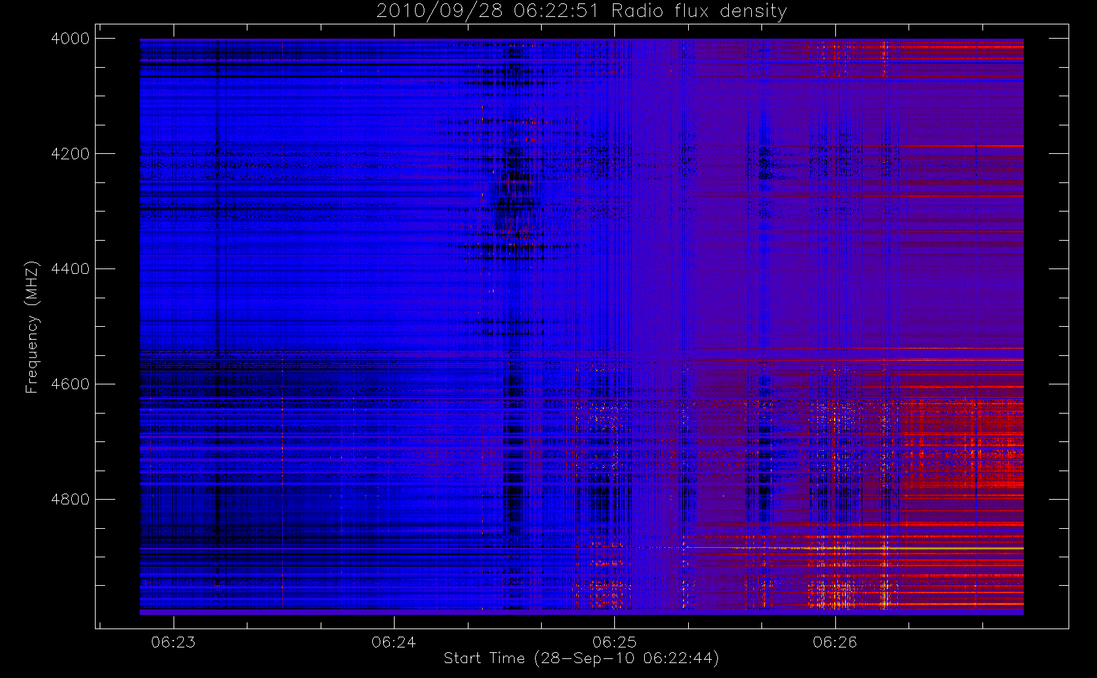The image size is (1097, 678).
Task: Select the "Frequency (MHZ)" y-axis label
Action: tap(32, 327)
